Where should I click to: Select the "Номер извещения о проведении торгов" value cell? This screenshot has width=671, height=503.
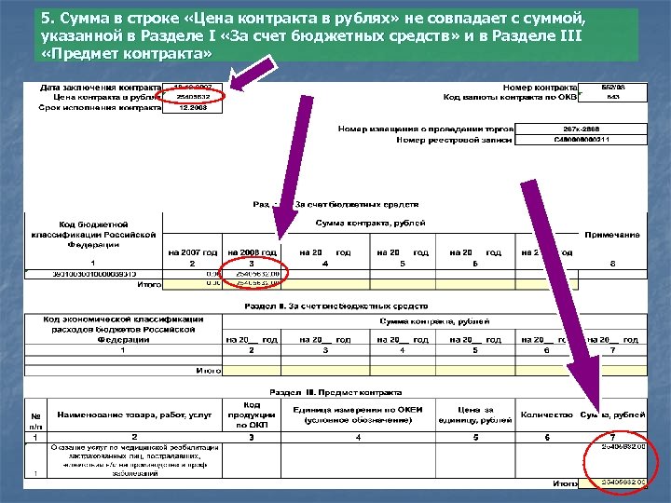(581, 129)
